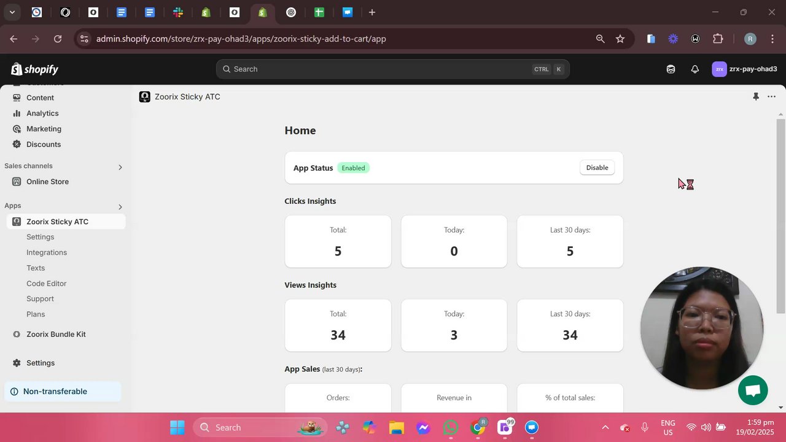Screen dimensions: 786x442
Task: Disable the app status
Action: click(x=597, y=168)
